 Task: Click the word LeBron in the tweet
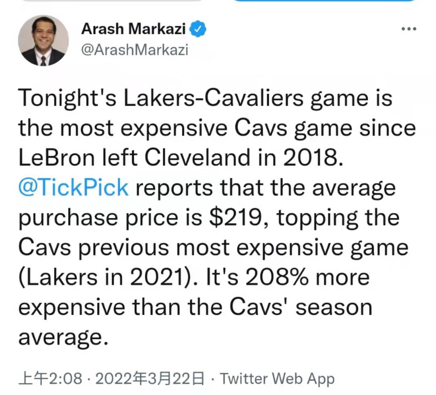(x=58, y=157)
